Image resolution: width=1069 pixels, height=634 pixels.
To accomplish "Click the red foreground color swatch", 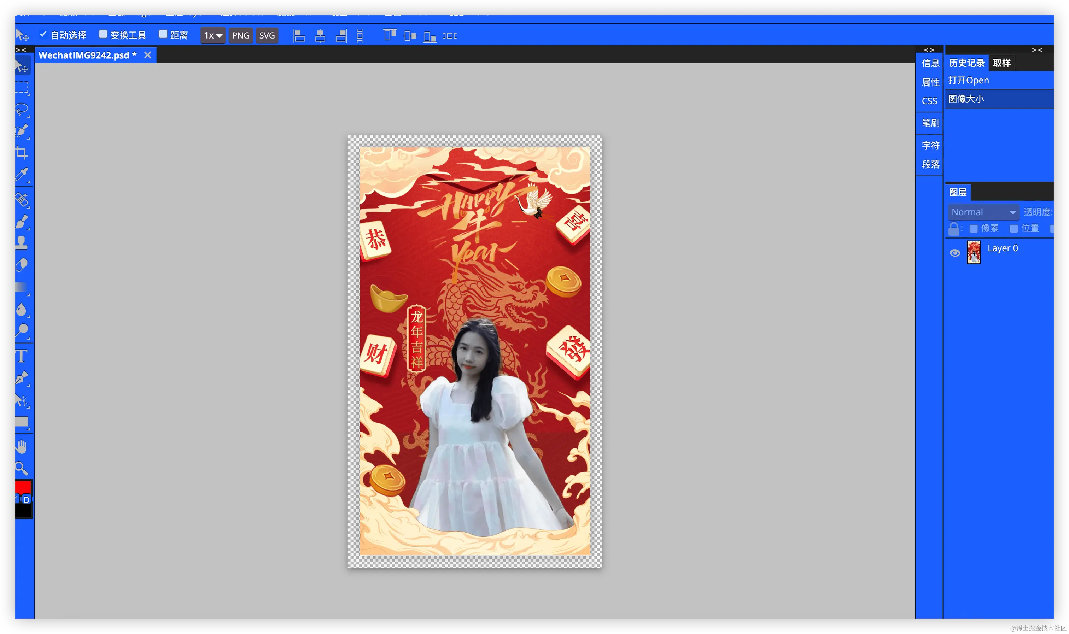I will [23, 487].
